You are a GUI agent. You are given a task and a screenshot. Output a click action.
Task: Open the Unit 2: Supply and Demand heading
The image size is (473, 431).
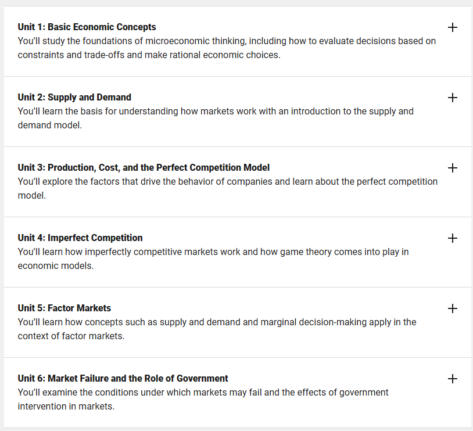[x=74, y=98]
